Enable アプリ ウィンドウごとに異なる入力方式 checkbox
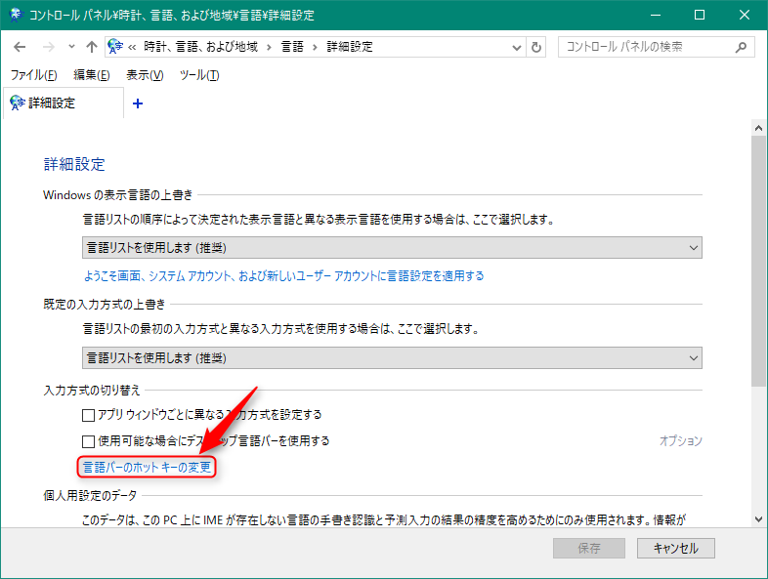 click(88, 416)
